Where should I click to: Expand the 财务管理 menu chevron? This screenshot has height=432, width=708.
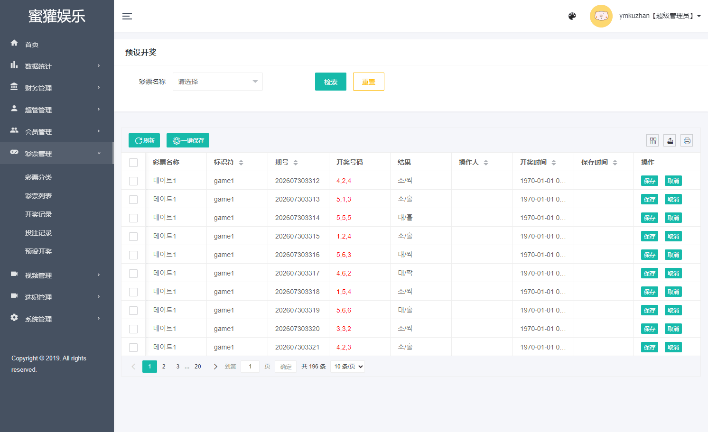99,87
